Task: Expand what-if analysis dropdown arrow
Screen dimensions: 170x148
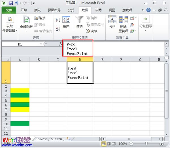Action: [x=135, y=31]
